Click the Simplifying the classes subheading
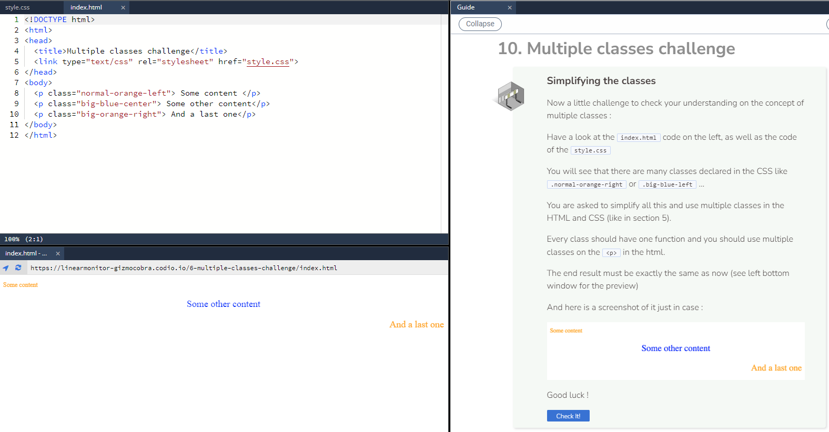The image size is (829, 432). point(601,81)
